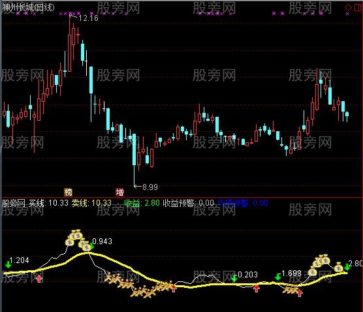Click the red up arrow below the 1.204 signal

39,279
